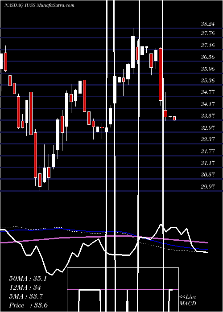Click the 30.57 price axis label
This screenshot has width=223, height=312.
pyautogui.click(x=208, y=175)
